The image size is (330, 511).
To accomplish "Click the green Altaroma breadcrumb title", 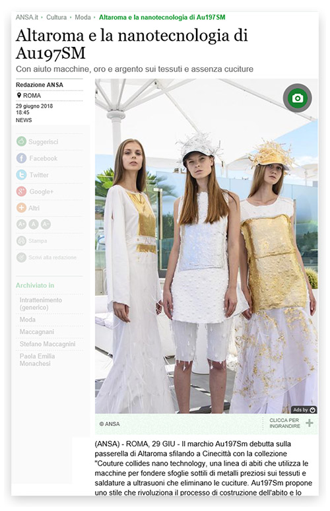I will pyautogui.click(x=162, y=17).
